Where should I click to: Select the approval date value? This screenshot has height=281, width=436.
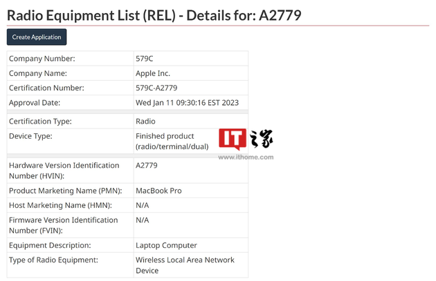coord(187,103)
